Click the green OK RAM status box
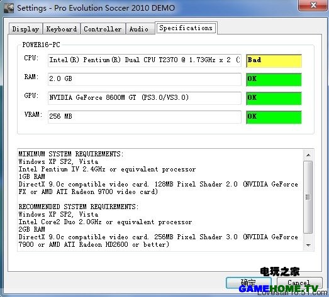 (x=274, y=79)
